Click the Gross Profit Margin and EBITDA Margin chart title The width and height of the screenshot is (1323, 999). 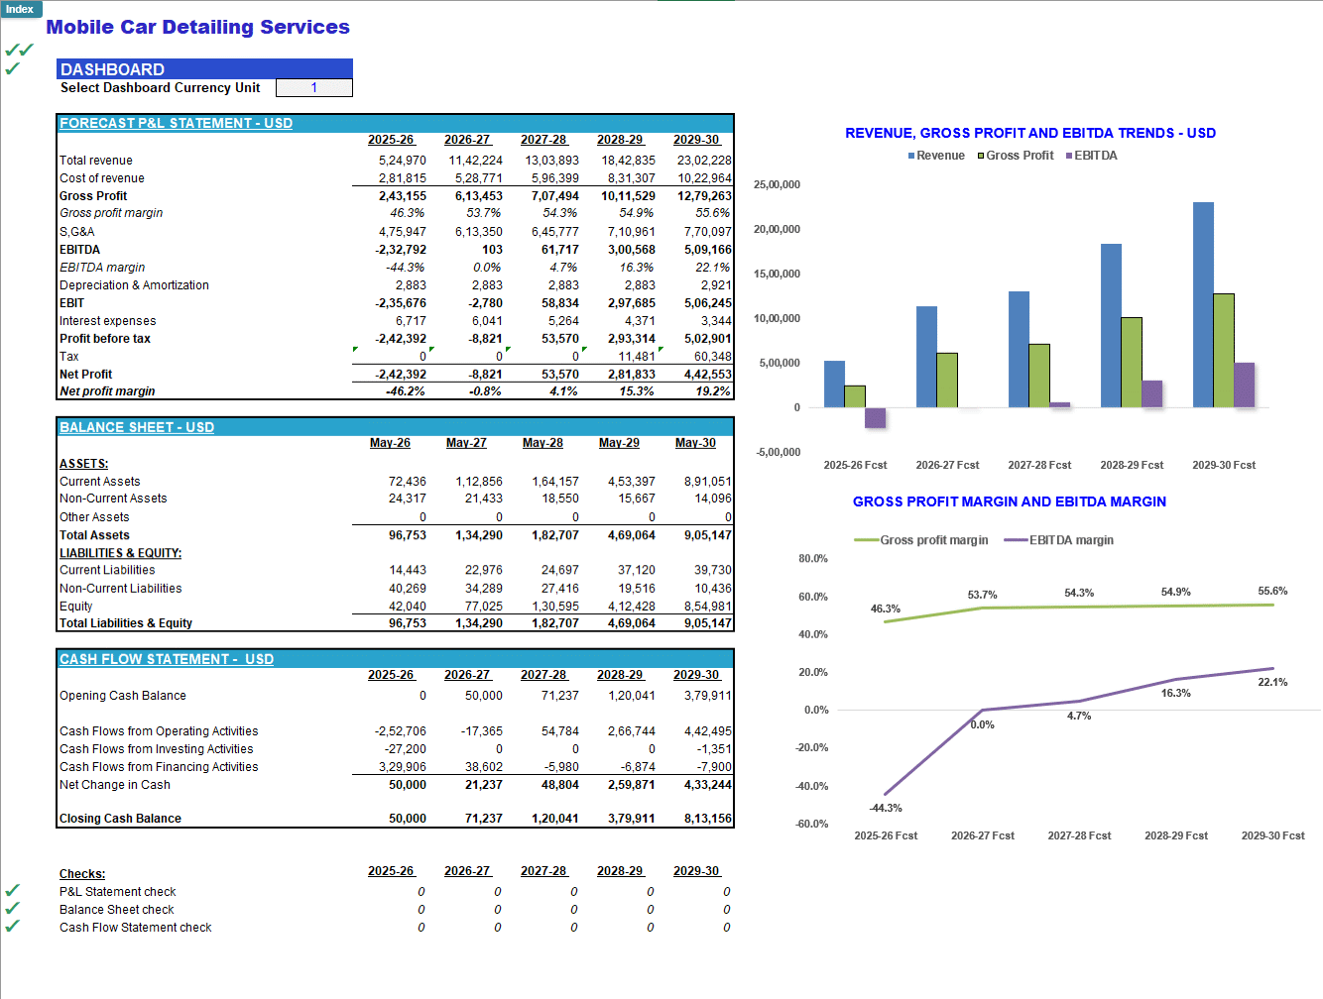coord(1010,501)
